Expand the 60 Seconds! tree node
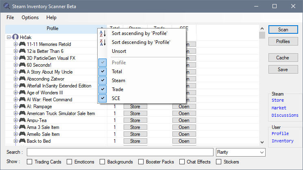Viewport: 303px width, 170px height. [x=15, y=65]
